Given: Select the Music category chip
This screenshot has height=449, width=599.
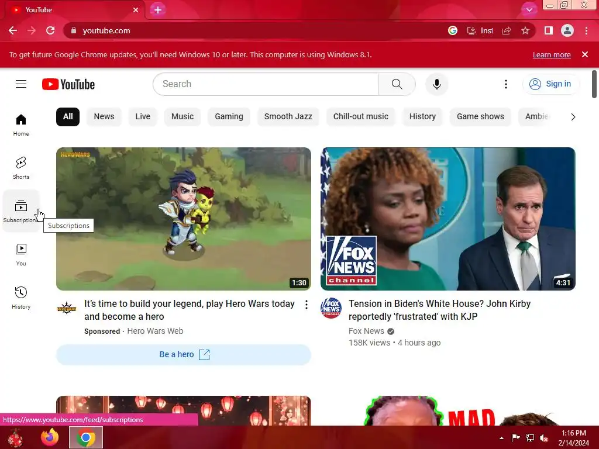Looking at the screenshot, I should 183,116.
